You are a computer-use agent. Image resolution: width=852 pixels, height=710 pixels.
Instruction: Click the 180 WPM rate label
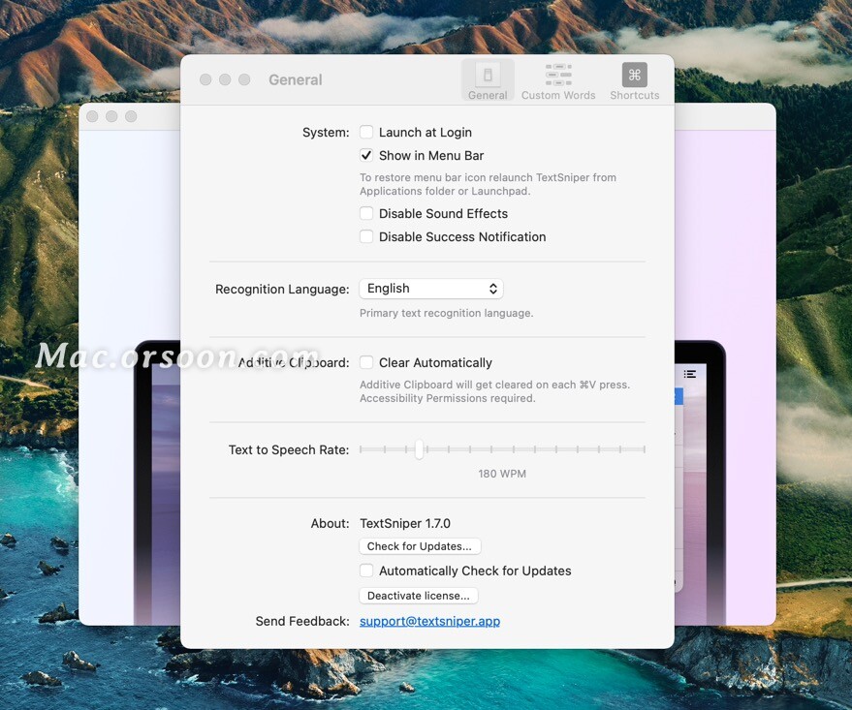click(502, 474)
